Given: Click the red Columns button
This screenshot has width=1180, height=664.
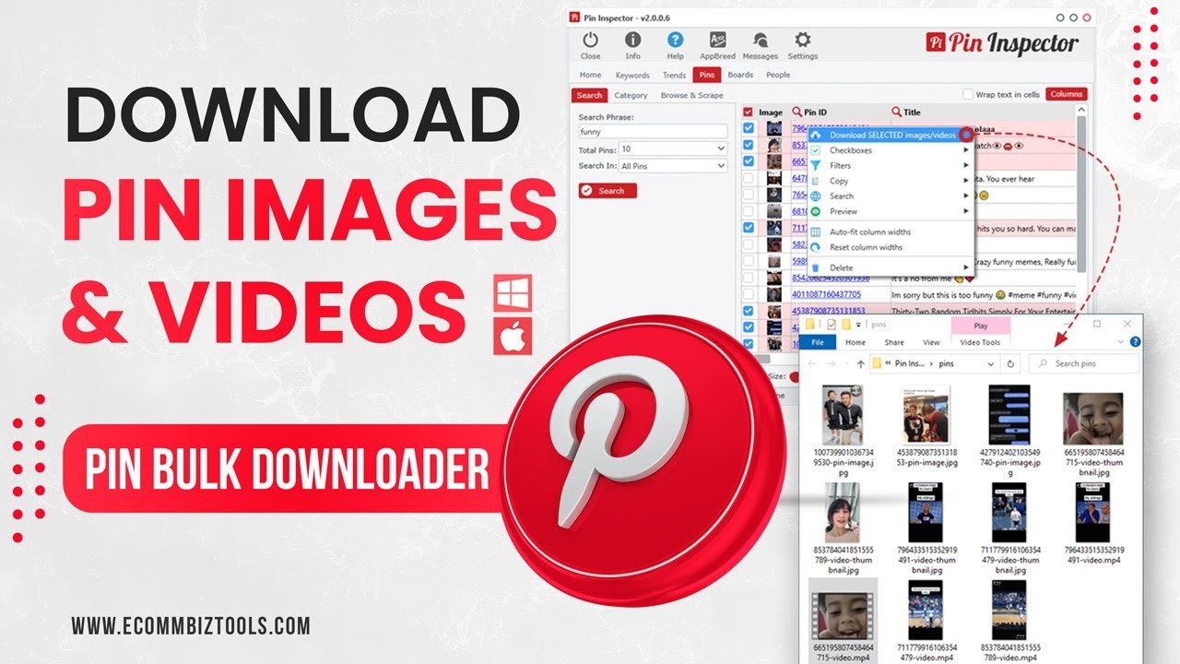Looking at the screenshot, I should (1066, 94).
